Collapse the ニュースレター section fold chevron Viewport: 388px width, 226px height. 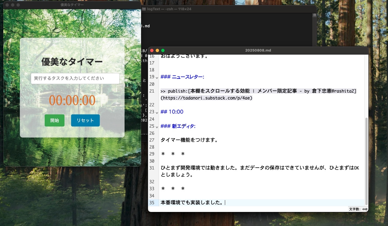157,77
